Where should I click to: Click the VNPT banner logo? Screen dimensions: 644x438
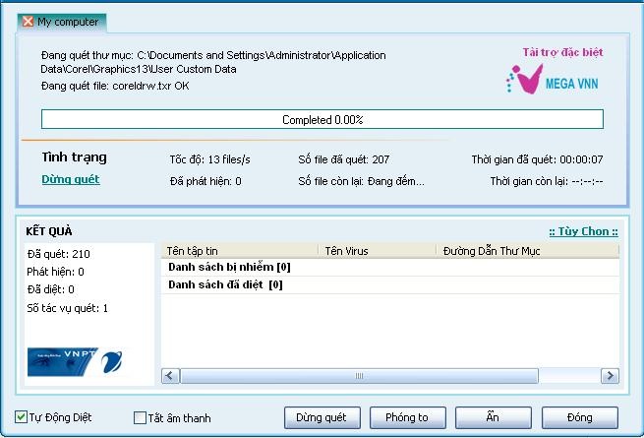click(75, 362)
